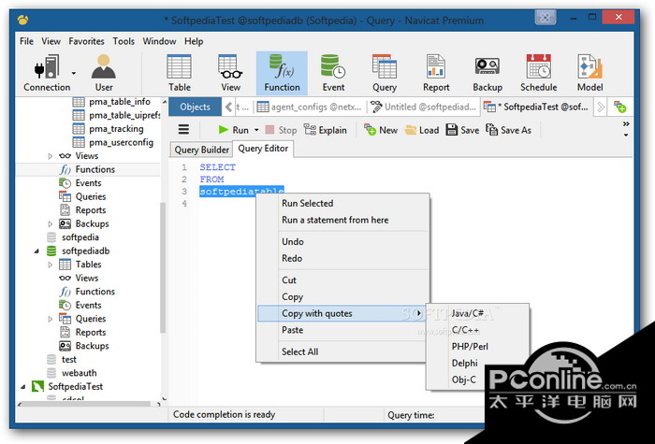Switch to the Objects tab
655x444 pixels.
pyautogui.click(x=195, y=107)
